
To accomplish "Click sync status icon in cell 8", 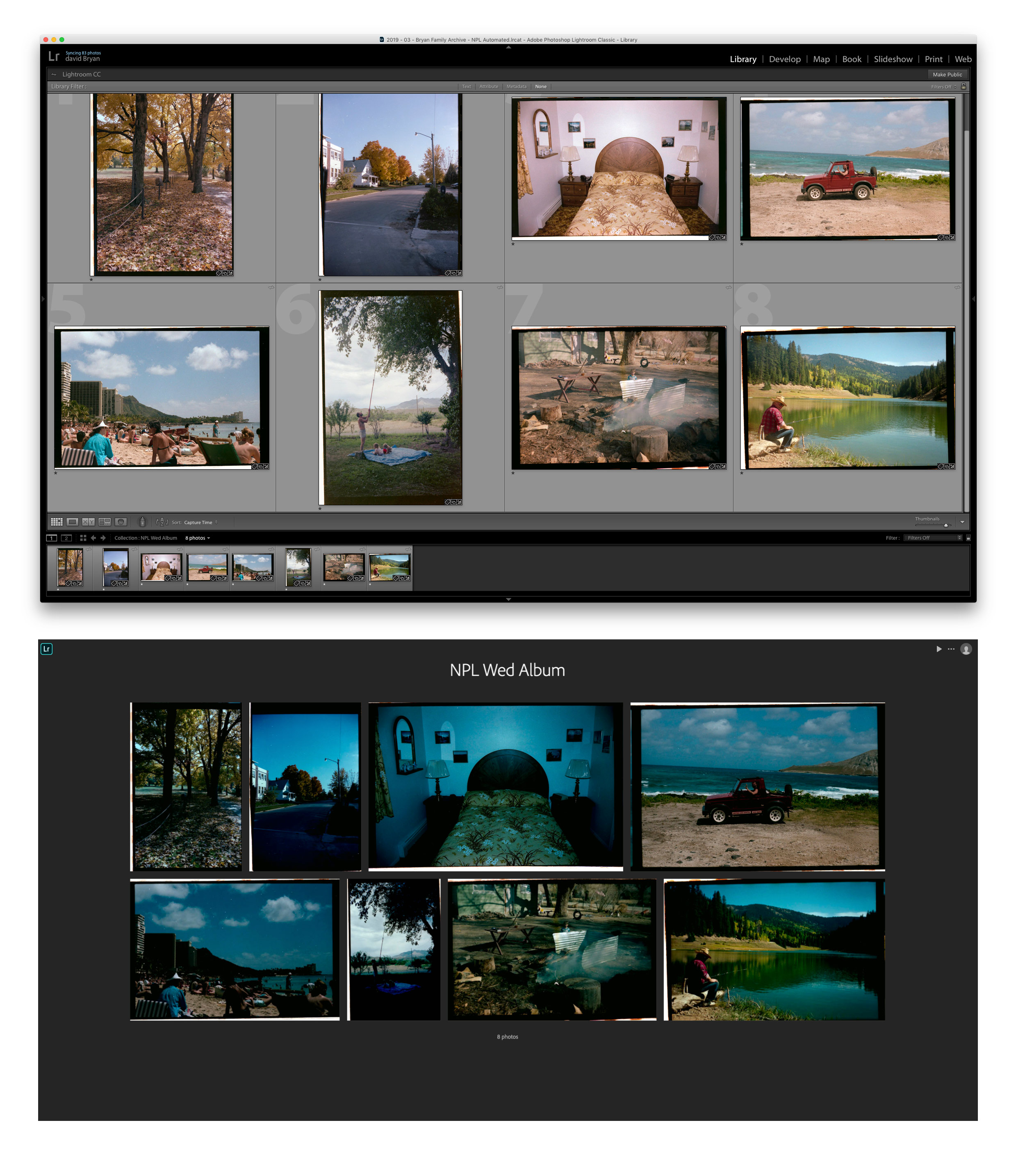I will coord(957,288).
